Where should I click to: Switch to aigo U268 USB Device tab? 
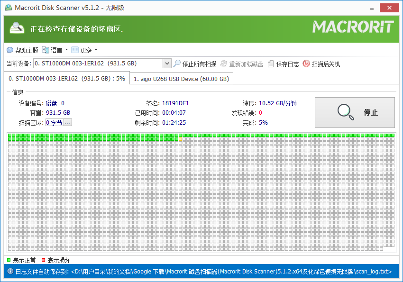point(181,79)
